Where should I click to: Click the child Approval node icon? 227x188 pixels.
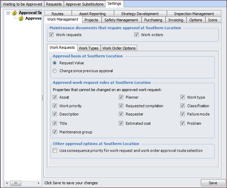point(21,19)
